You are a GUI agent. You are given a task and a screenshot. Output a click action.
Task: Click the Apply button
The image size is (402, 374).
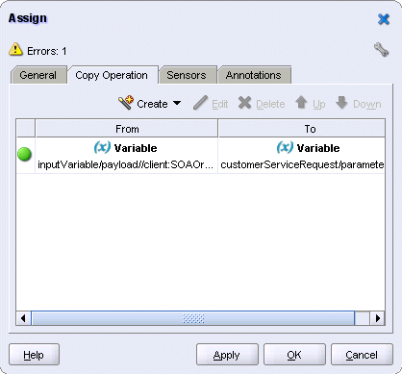coord(227,355)
